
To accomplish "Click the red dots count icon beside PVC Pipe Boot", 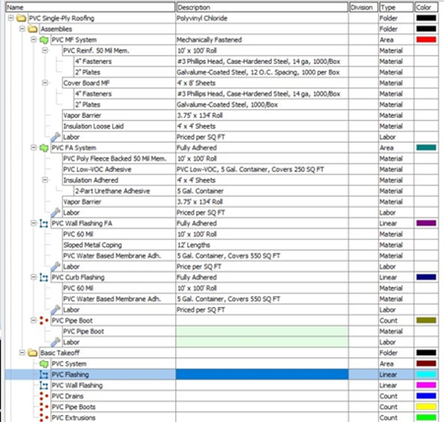I will coord(43,321).
